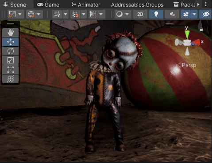Viewport: 212px width, 163px height.
Task: Toggle scene lighting lightbulb
Action: tap(156, 14)
